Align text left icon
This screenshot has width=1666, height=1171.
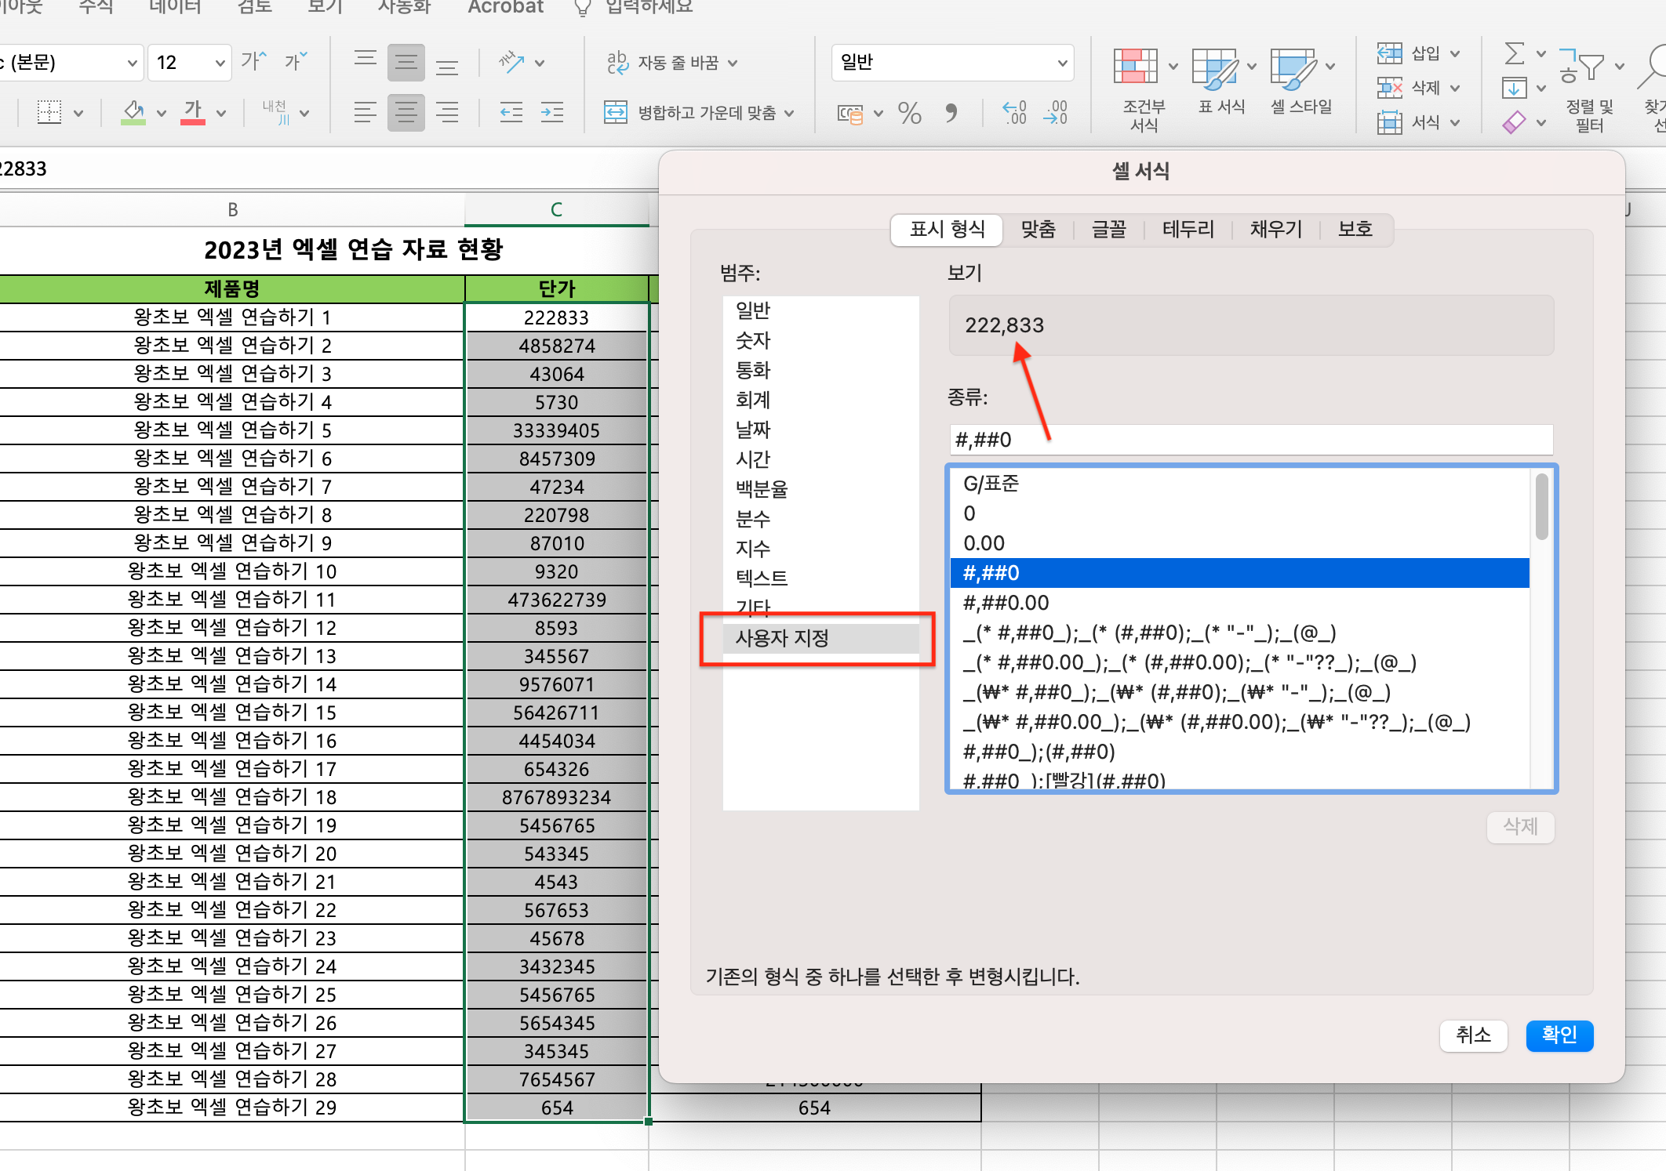(366, 113)
